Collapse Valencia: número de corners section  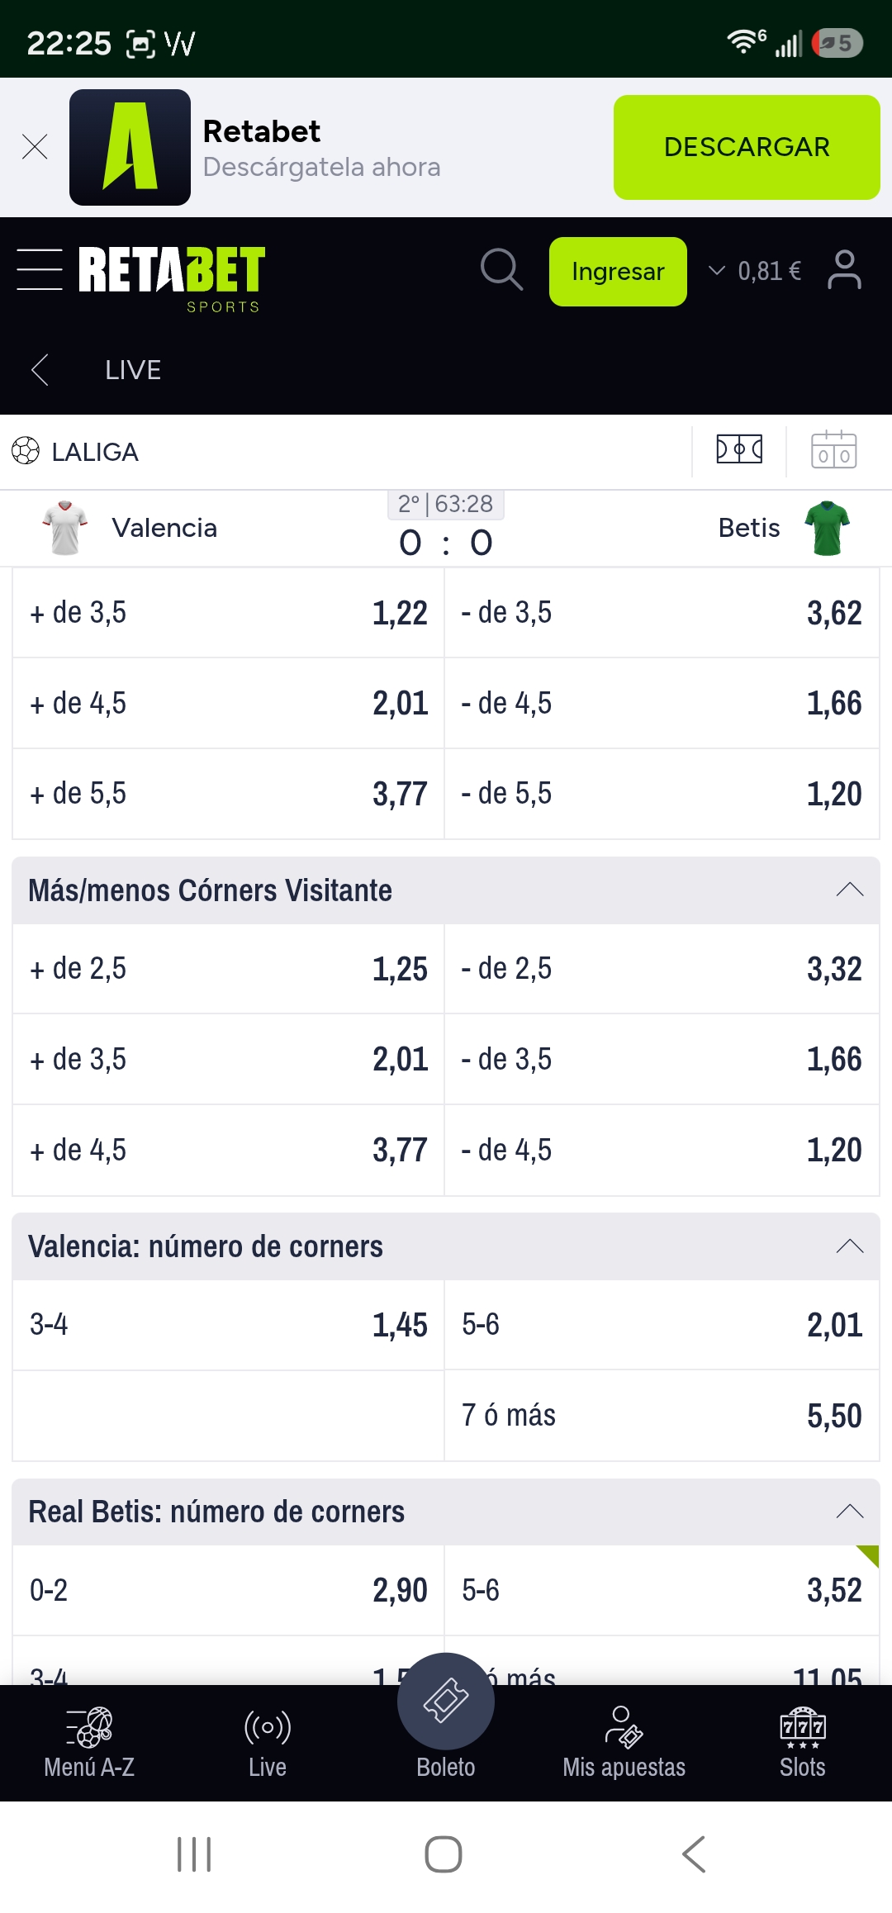pyautogui.click(x=849, y=1246)
